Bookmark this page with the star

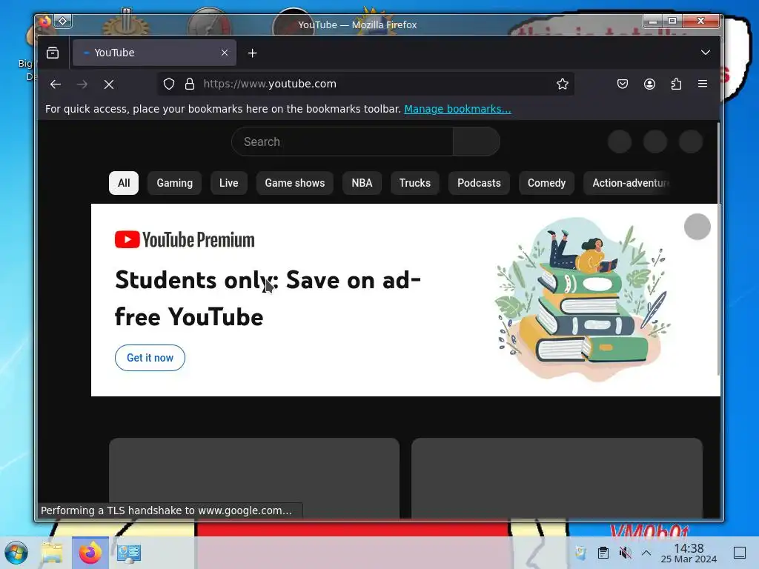tap(562, 84)
